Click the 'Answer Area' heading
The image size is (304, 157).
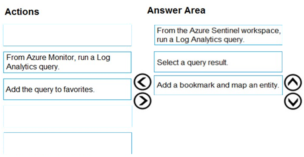click(176, 10)
